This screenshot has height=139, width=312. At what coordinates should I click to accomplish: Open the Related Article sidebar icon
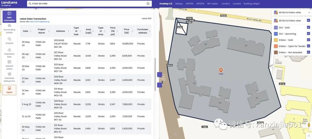(x=9, y=65)
